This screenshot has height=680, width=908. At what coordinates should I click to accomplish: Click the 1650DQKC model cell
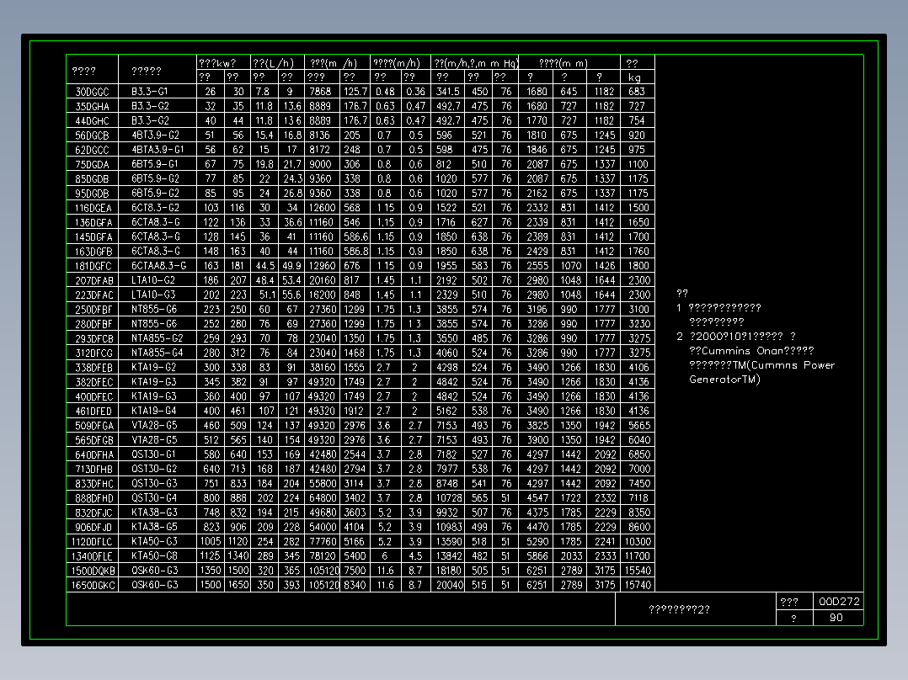[x=92, y=585]
